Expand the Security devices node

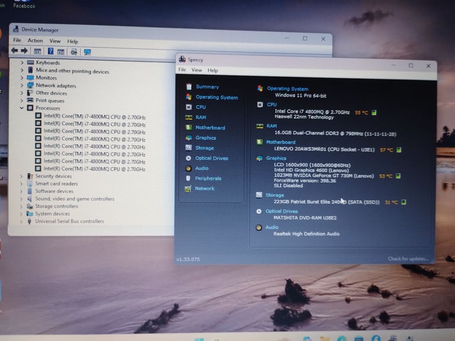click(x=21, y=176)
